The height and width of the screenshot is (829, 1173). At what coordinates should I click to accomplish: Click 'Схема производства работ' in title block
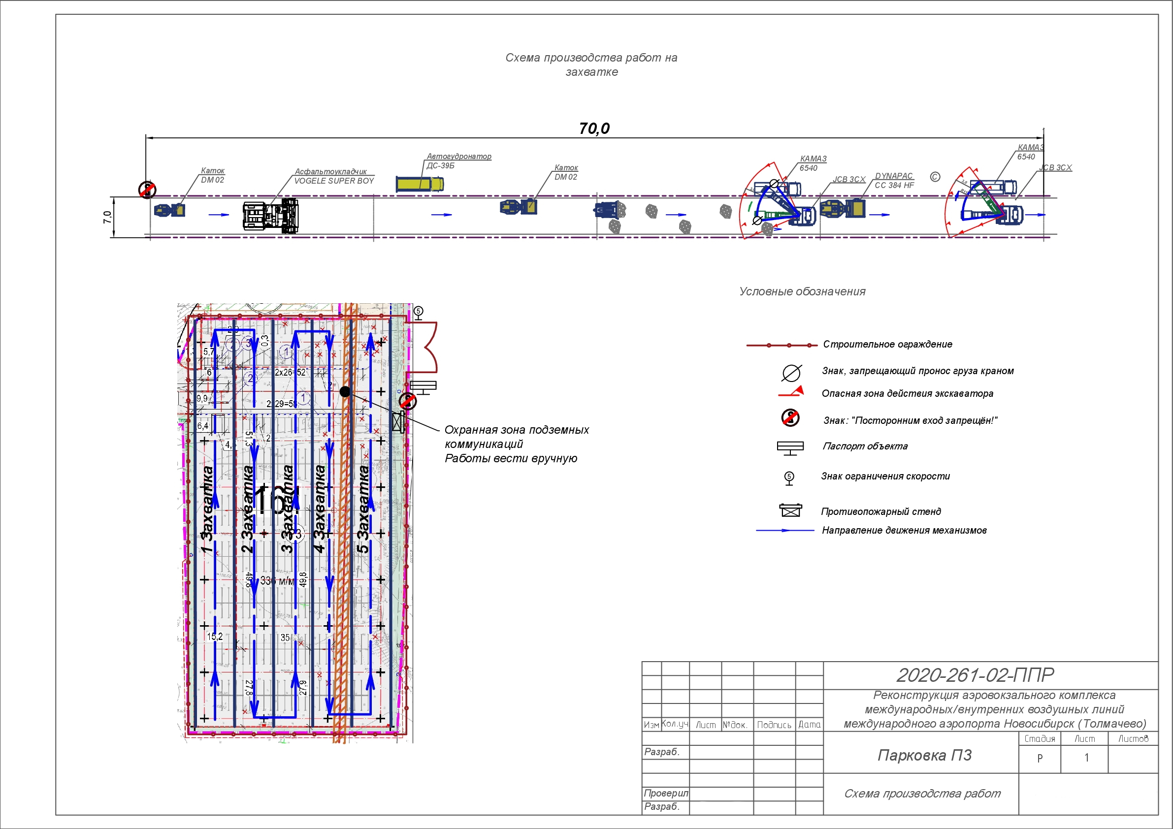tap(922, 794)
